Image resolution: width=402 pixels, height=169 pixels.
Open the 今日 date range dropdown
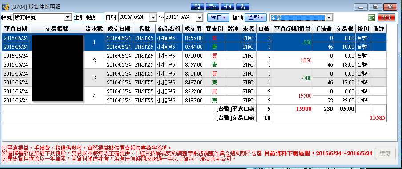pyautogui.click(x=218, y=17)
